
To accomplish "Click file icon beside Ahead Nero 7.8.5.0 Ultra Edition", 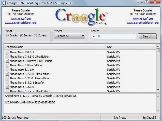I will (7, 56).
